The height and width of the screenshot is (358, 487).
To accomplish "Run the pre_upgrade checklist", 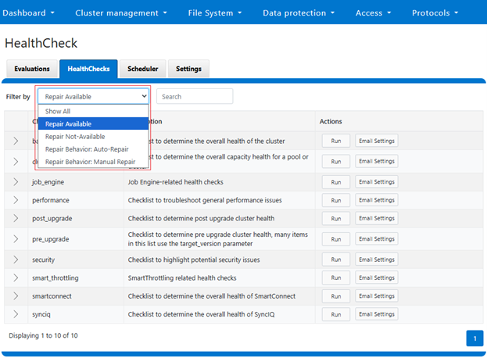I will point(335,237).
